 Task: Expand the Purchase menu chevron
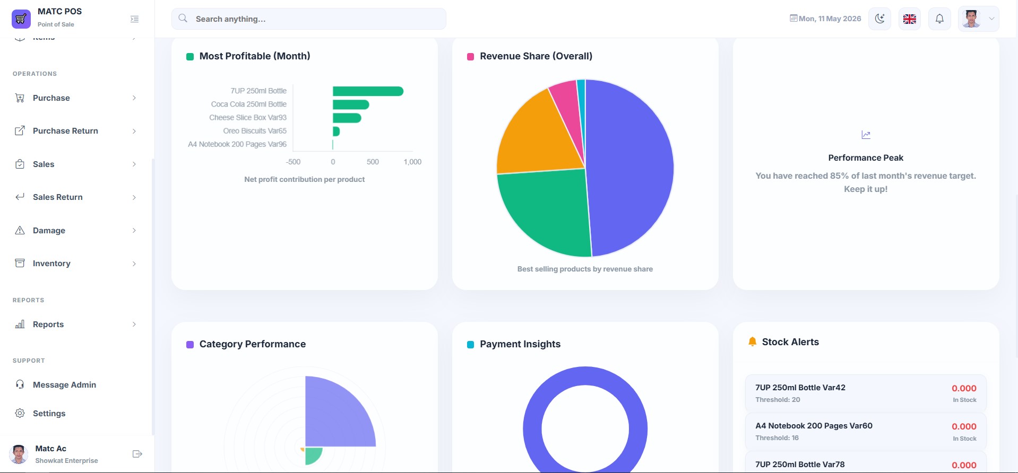(134, 98)
